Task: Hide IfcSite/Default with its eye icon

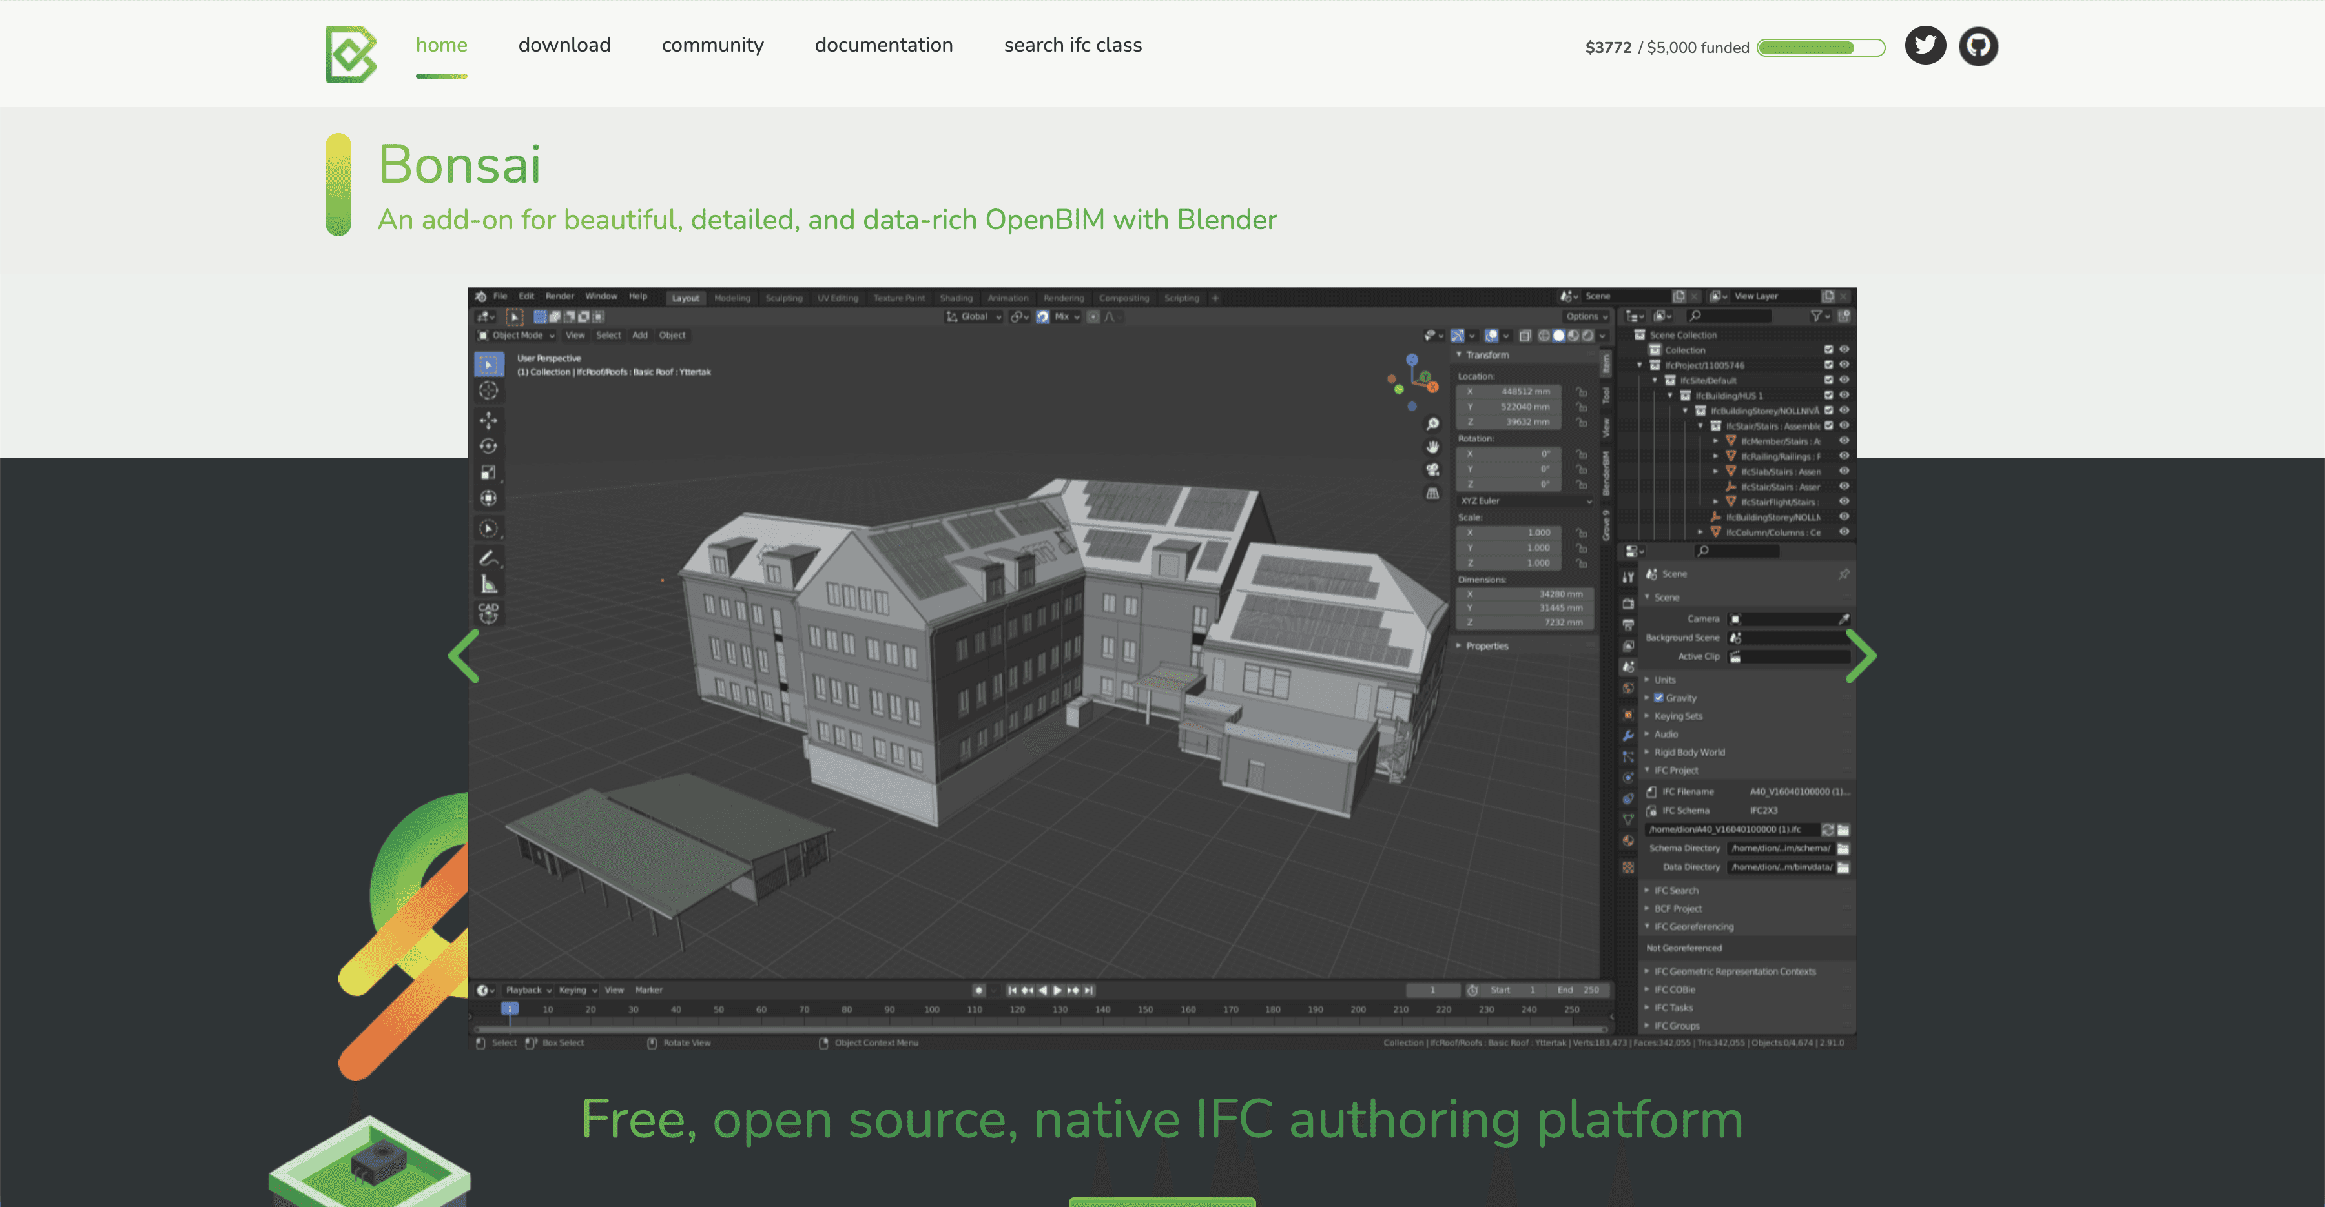Action: [x=1844, y=380]
